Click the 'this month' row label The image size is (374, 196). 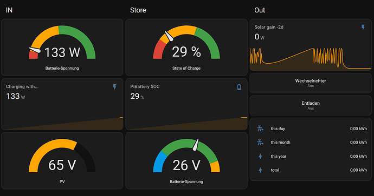(x=281, y=143)
